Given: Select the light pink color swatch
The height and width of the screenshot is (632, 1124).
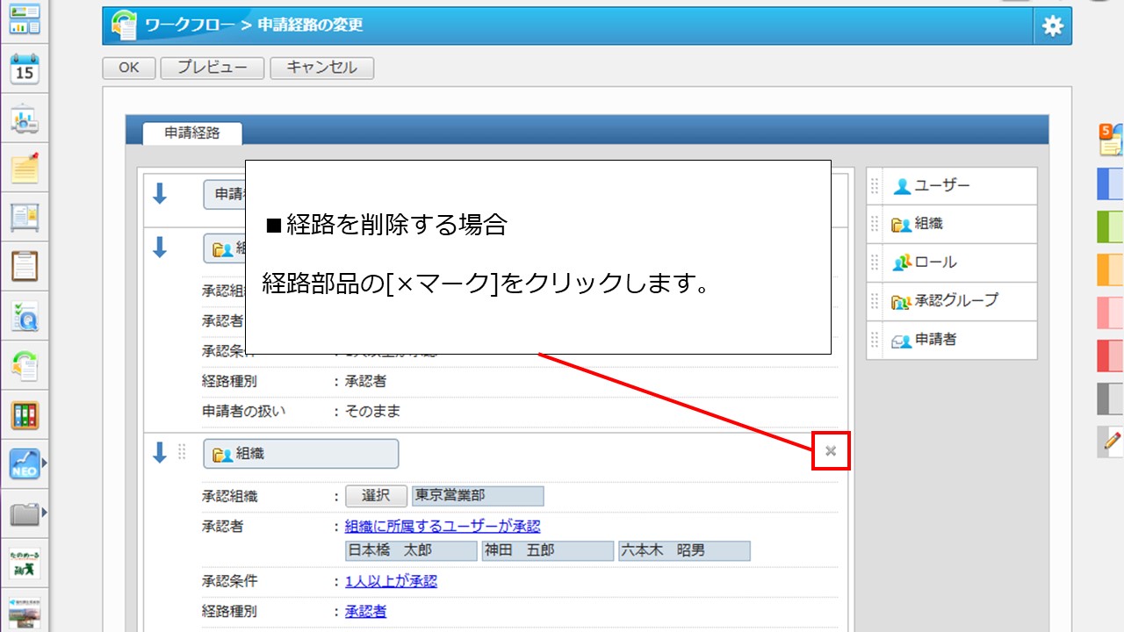Looking at the screenshot, I should (x=1111, y=312).
